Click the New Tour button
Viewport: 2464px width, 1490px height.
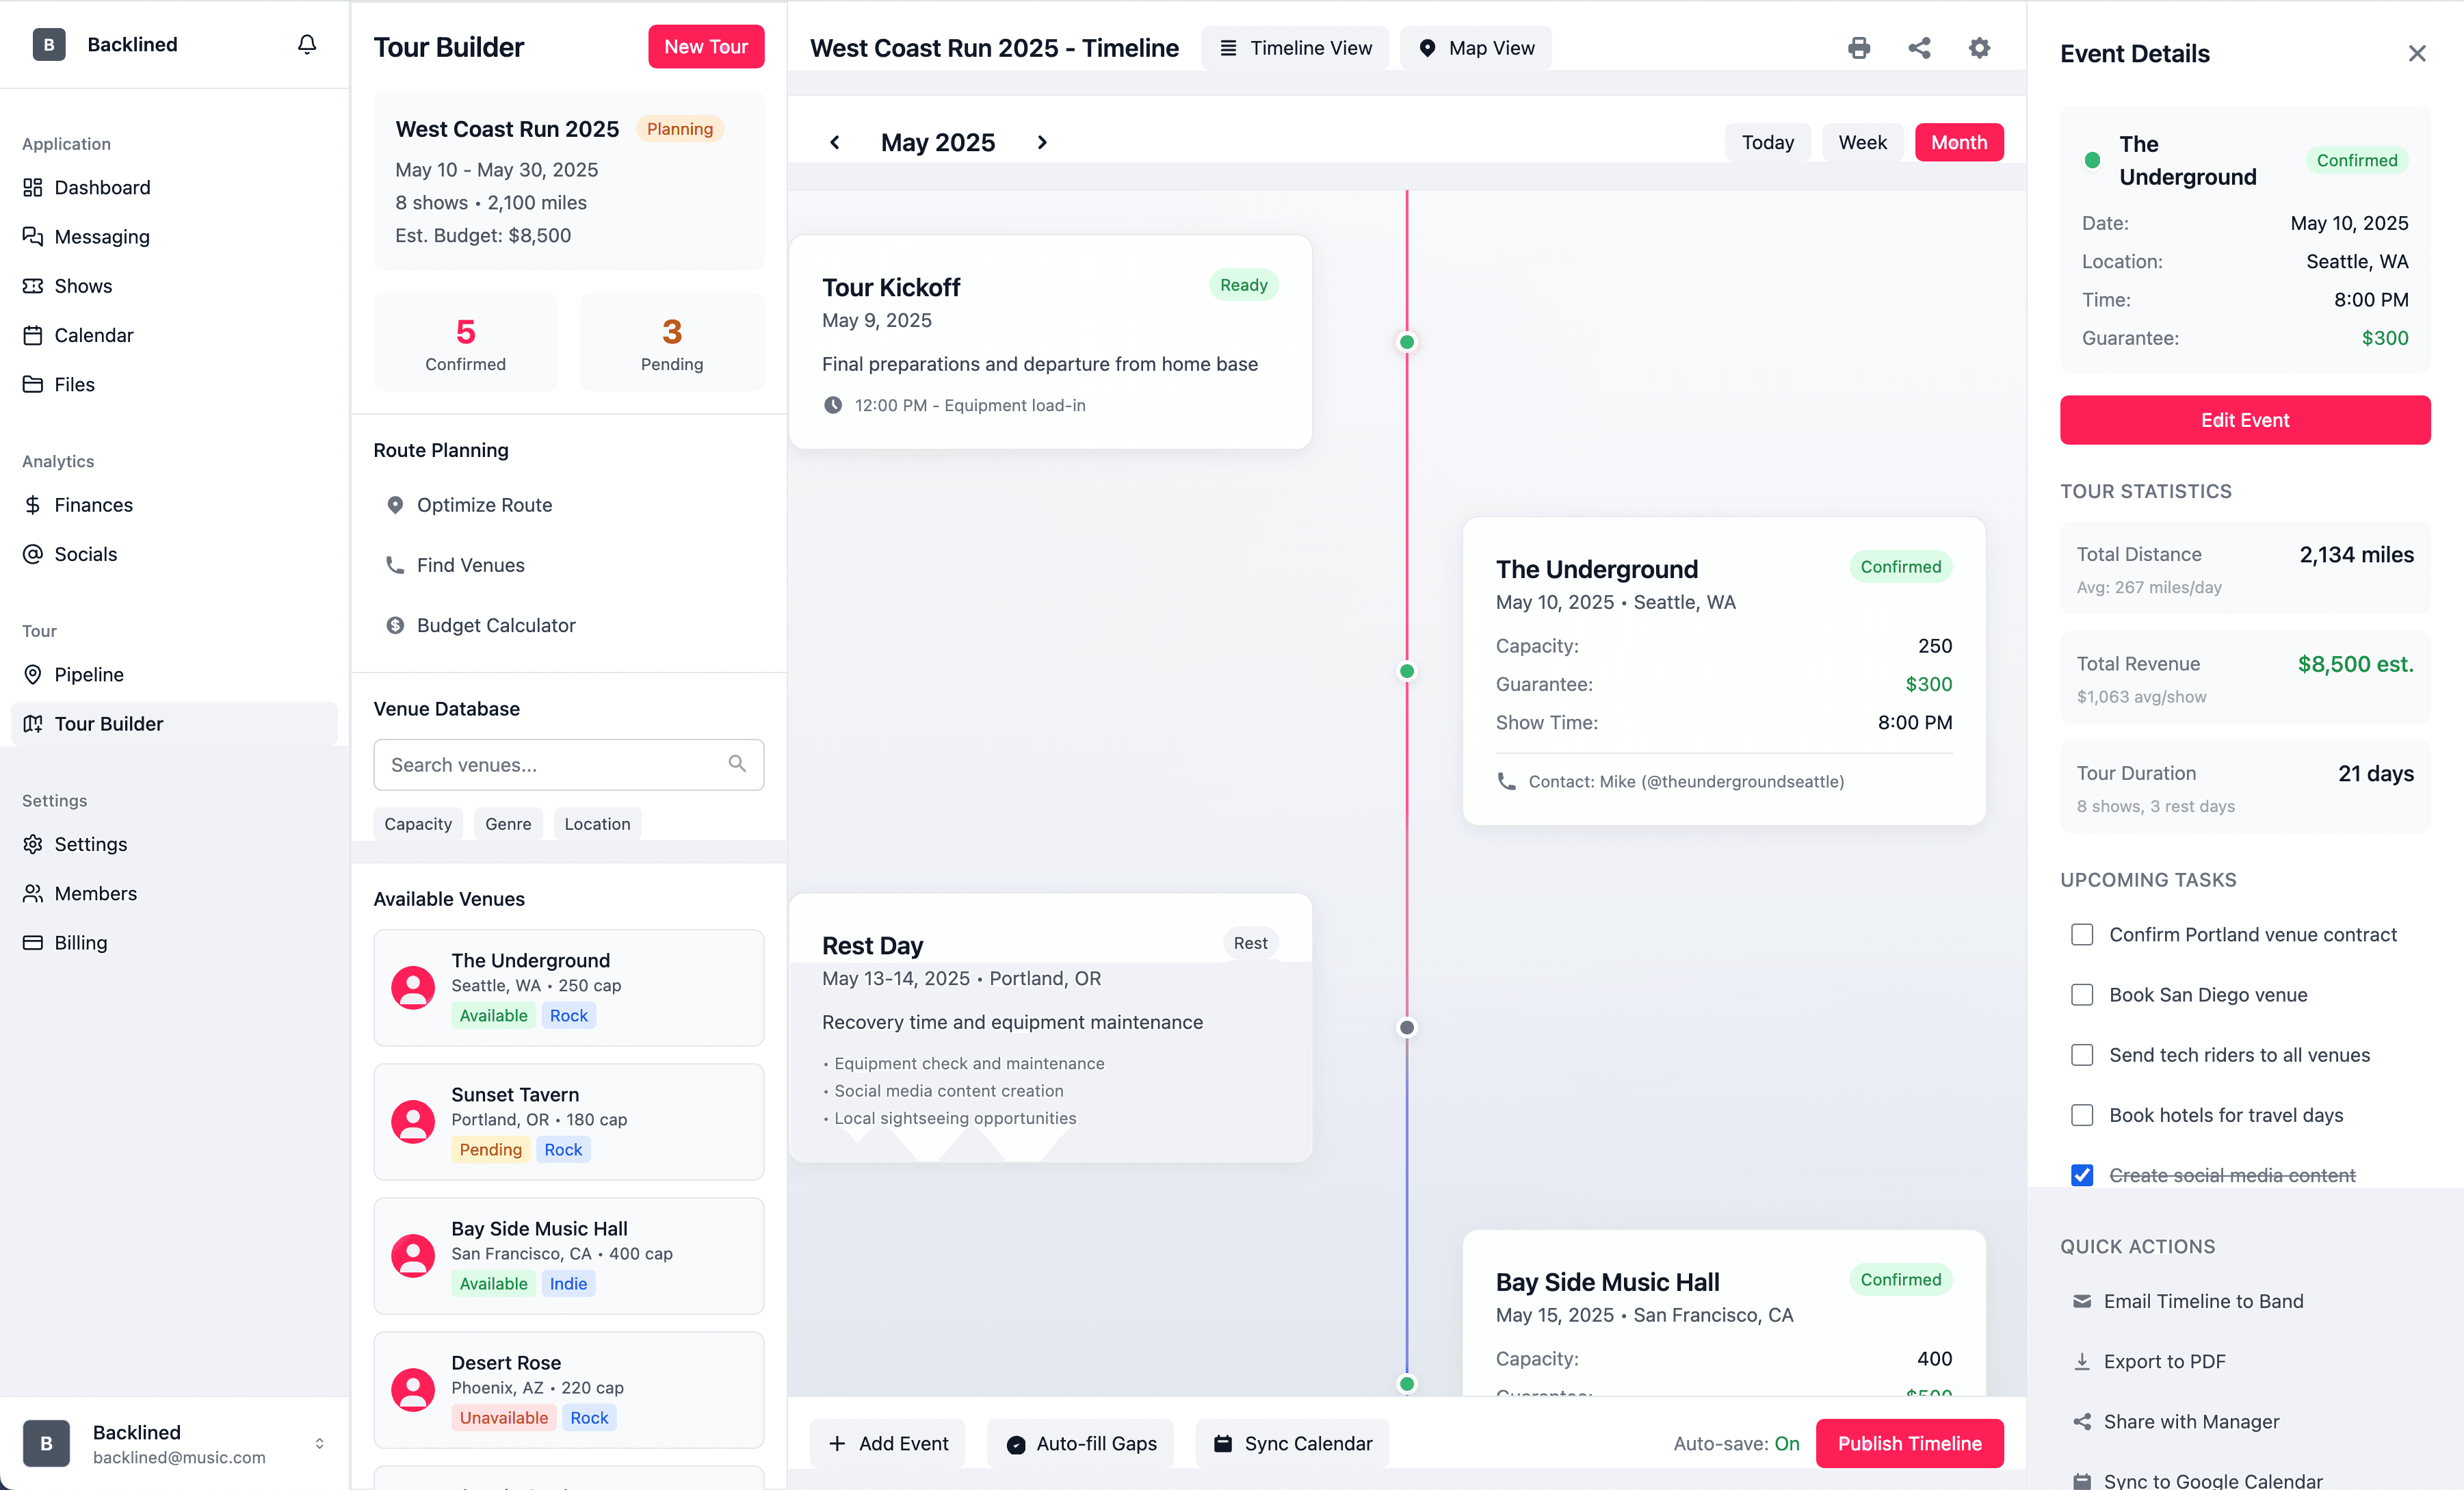click(x=706, y=46)
